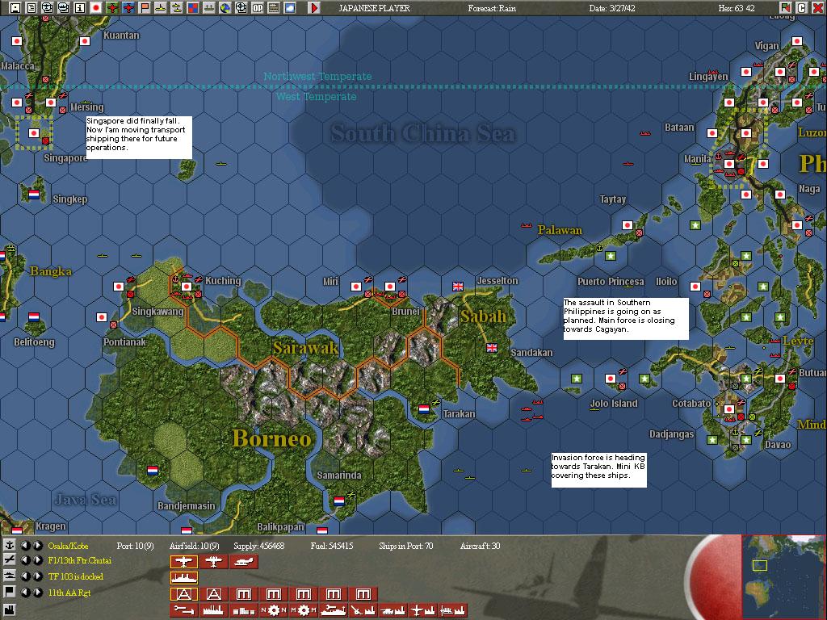Click the 'Fuel: 545415' status text
The width and height of the screenshot is (827, 620).
332,547
